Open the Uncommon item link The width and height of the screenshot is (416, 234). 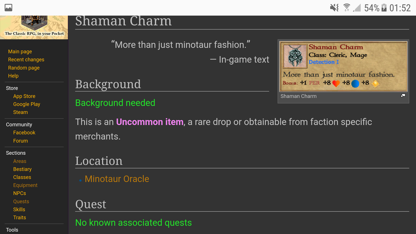[x=150, y=122]
